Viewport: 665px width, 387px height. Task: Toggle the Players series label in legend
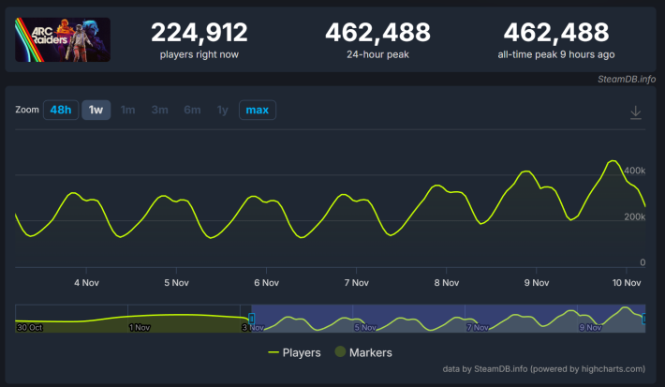pyautogui.click(x=302, y=352)
